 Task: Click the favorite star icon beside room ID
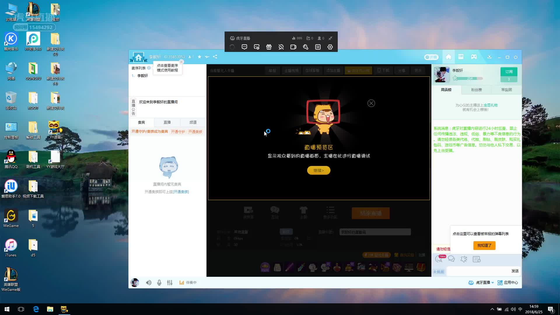[199, 57]
